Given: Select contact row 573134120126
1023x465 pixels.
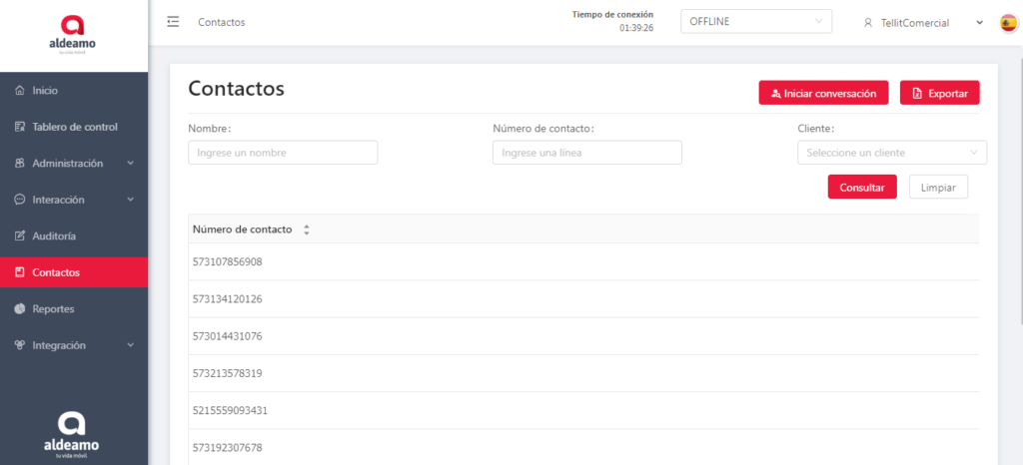Looking at the screenshot, I should tap(583, 299).
